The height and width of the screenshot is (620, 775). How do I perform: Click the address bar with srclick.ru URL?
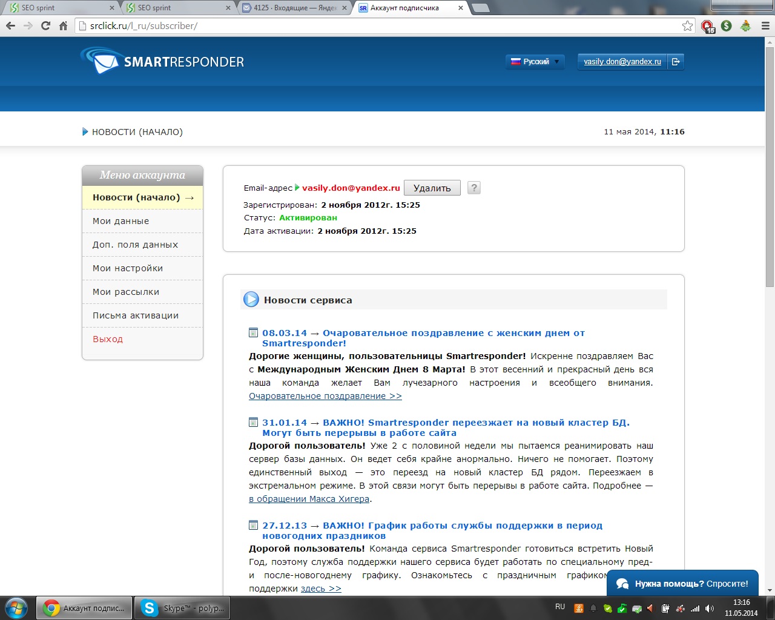coord(386,25)
